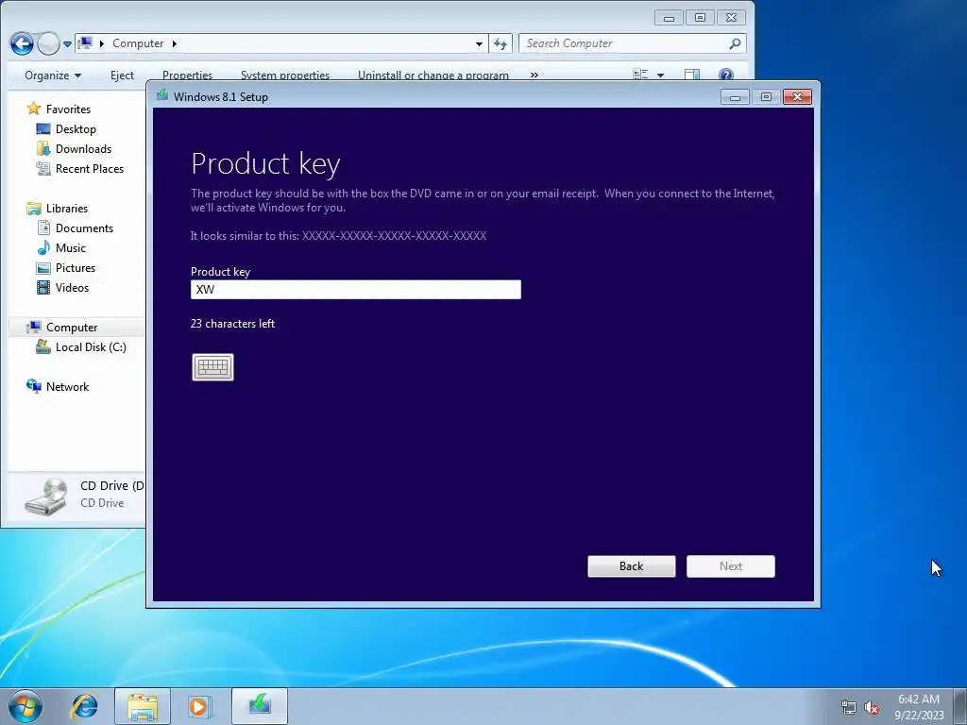Click the Product key input field
Screen dimensions: 967x725
coord(356,290)
